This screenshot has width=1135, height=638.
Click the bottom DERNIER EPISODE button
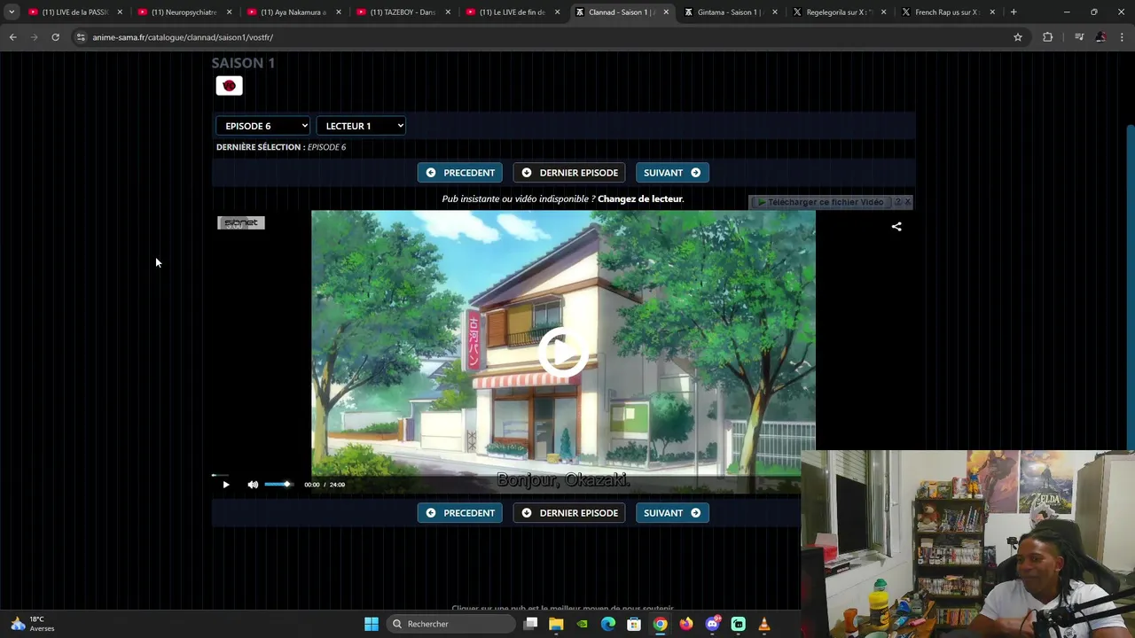(569, 513)
